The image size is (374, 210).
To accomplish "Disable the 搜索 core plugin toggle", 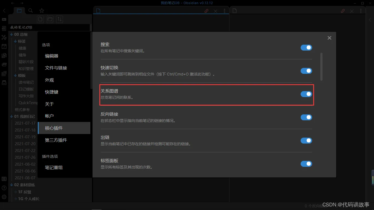I will 306,48.
